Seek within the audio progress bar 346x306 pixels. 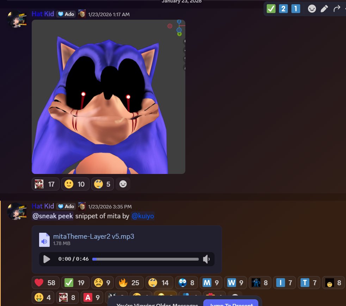pyautogui.click(x=146, y=259)
